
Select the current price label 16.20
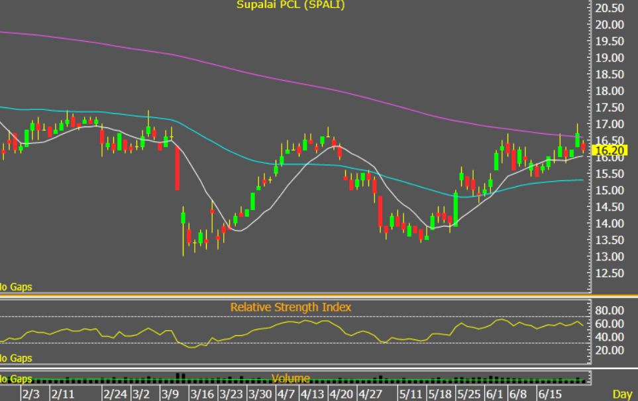609,150
